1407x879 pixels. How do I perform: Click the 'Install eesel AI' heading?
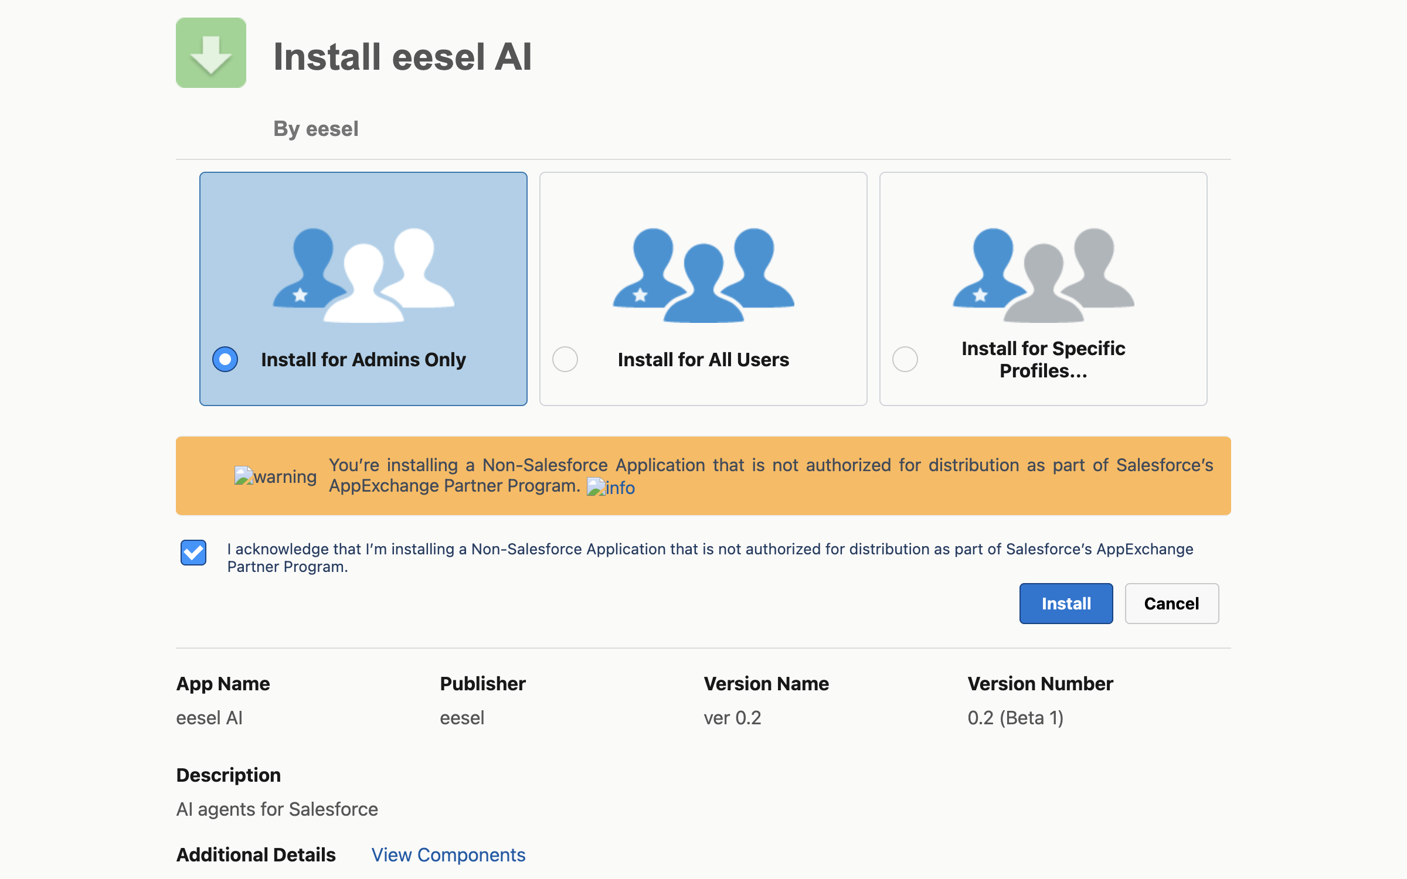(403, 57)
